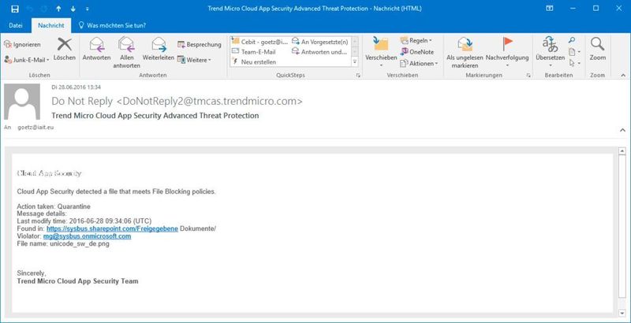The width and height of the screenshot is (631, 323).
Task: Open the QuickSteps dialog launcher
Action: [x=358, y=76]
